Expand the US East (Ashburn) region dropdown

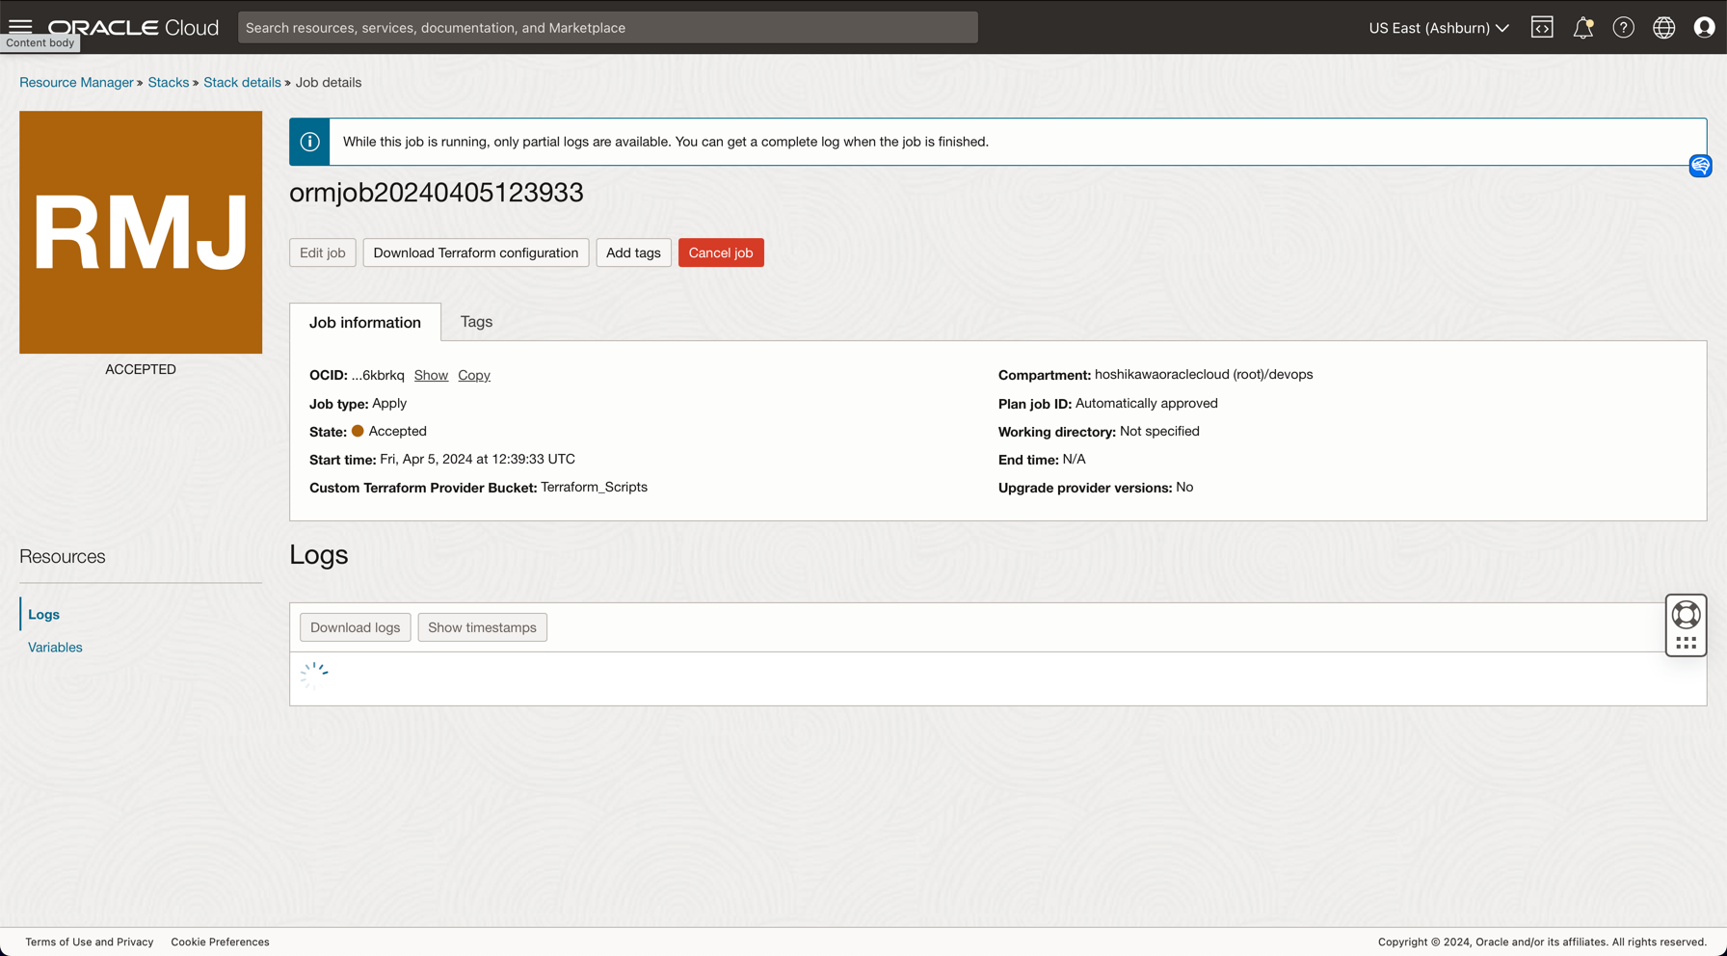coord(1438,28)
